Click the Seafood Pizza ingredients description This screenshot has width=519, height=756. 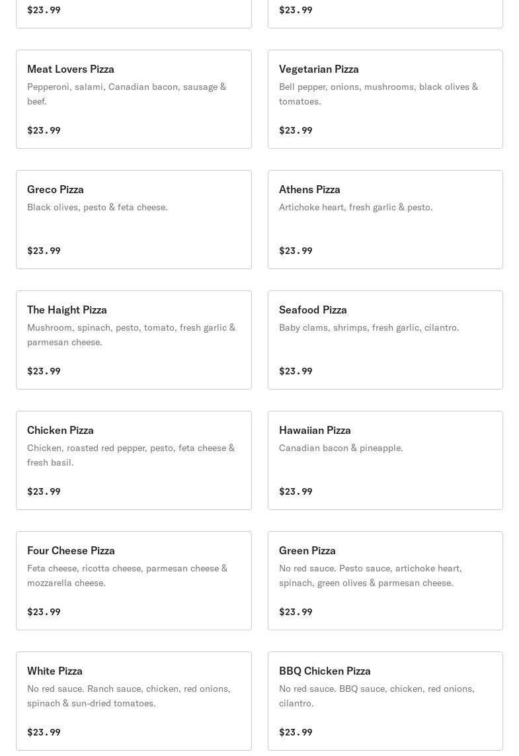coord(369,327)
